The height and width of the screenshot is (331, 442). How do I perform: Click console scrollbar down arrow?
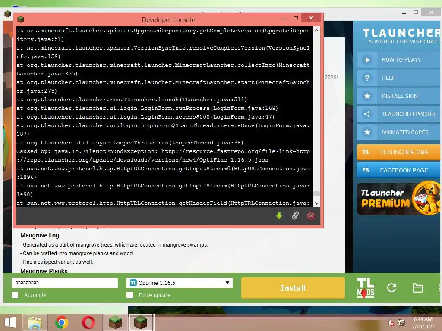click(316, 203)
